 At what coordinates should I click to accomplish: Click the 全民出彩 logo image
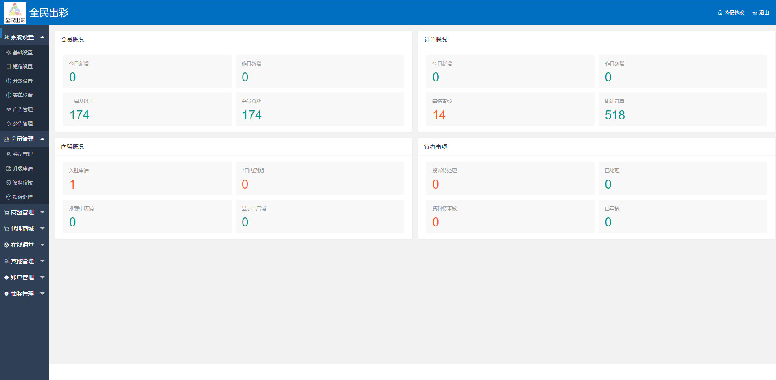[x=15, y=13]
